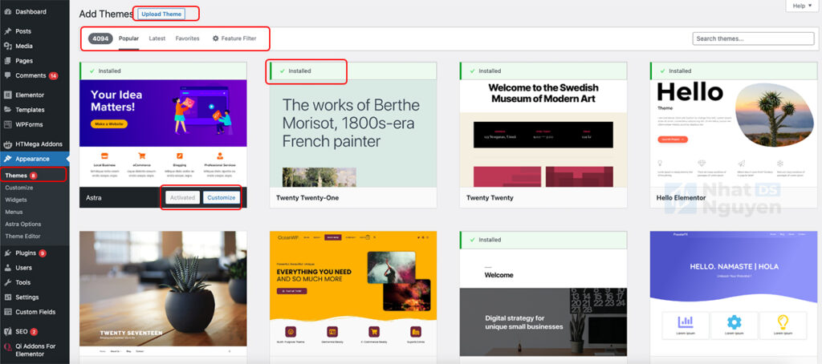The image size is (822, 364).
Task: Select the Popular themes tab
Action: (128, 38)
